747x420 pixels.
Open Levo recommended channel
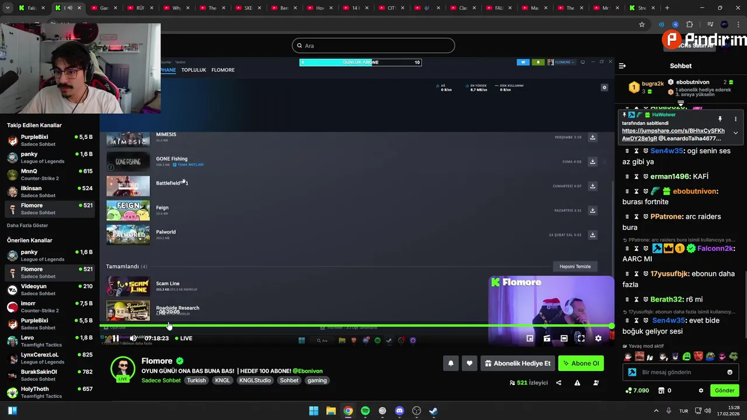click(50, 341)
